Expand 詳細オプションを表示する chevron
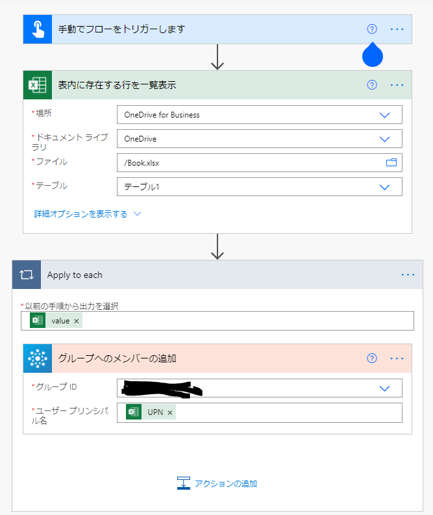The image size is (433, 515). [x=138, y=214]
